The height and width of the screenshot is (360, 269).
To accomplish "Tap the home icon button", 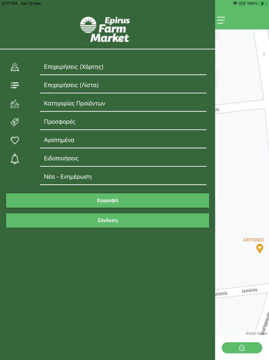I will 242,348.
